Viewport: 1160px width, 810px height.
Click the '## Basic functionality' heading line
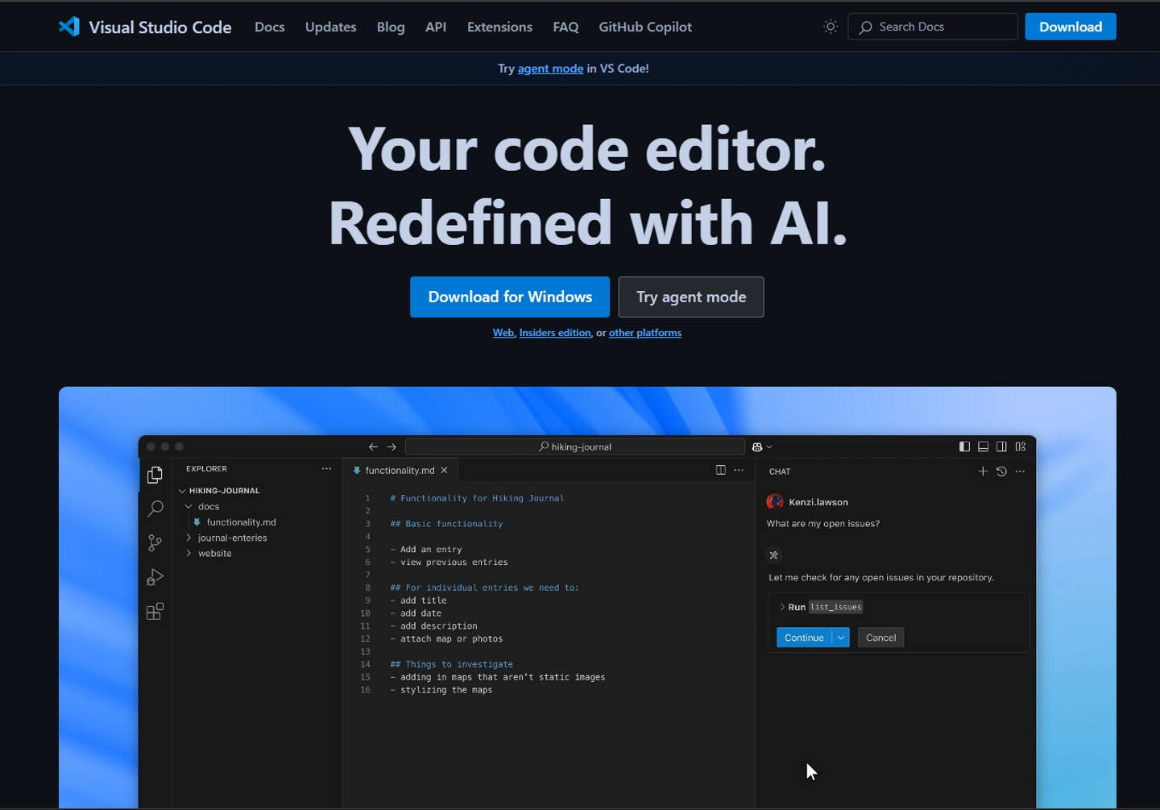point(446,524)
